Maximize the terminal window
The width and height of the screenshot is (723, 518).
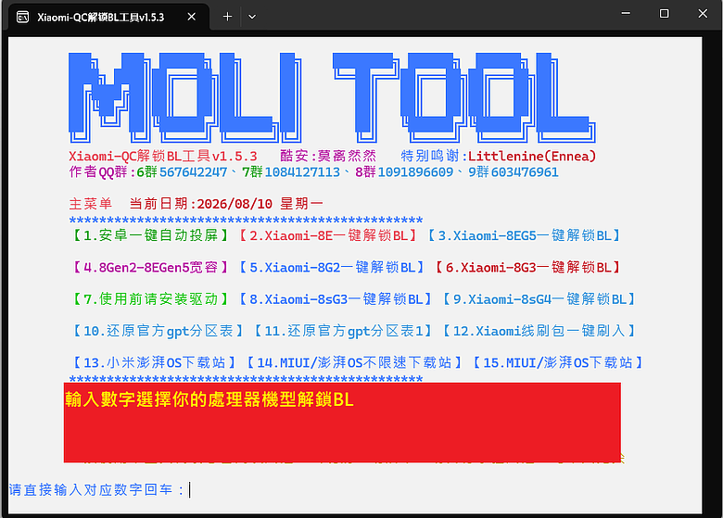(x=664, y=13)
